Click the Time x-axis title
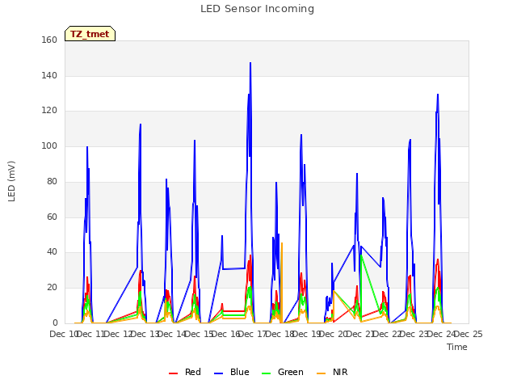This screenshot has height=388, width=517. (x=457, y=347)
